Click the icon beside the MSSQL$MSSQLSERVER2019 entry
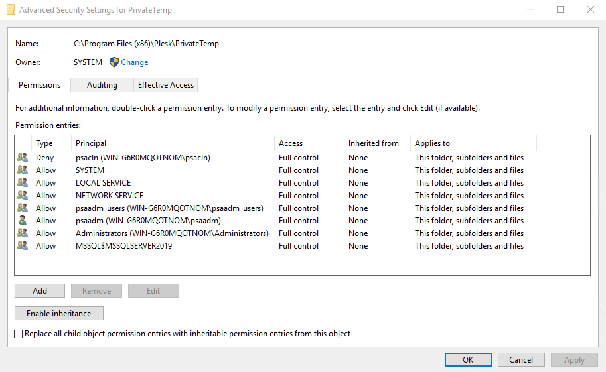This screenshot has width=606, height=372. coord(23,246)
